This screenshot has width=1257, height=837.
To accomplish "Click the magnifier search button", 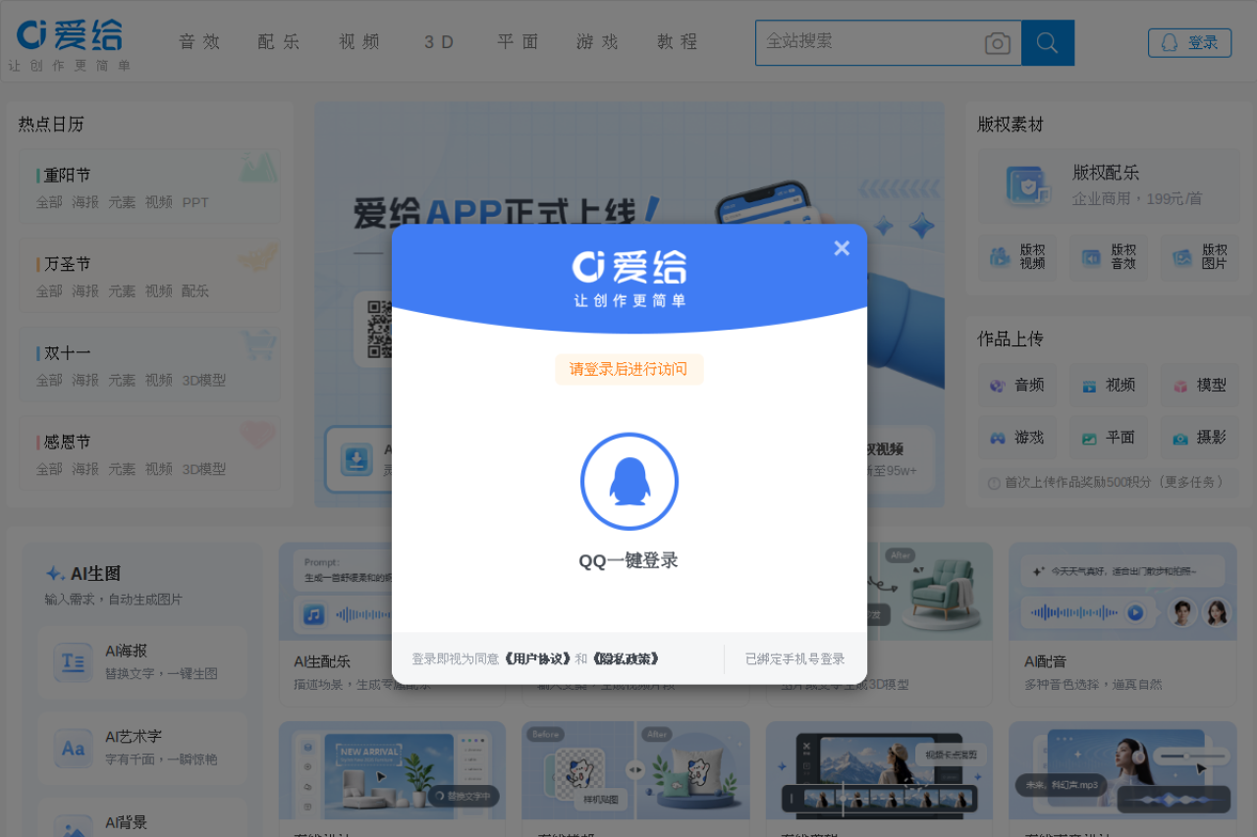I will pos(1048,43).
